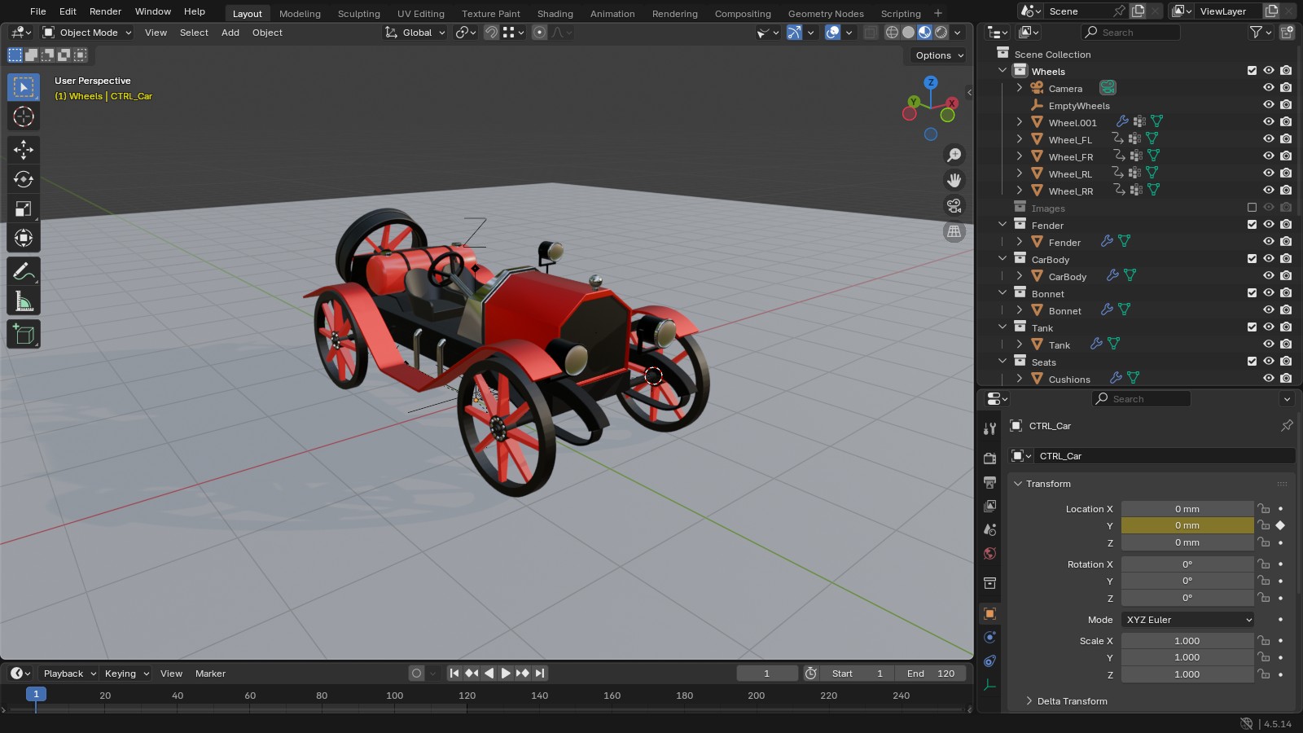Play the animation forward
This screenshot has width=1303, height=733.
point(506,674)
